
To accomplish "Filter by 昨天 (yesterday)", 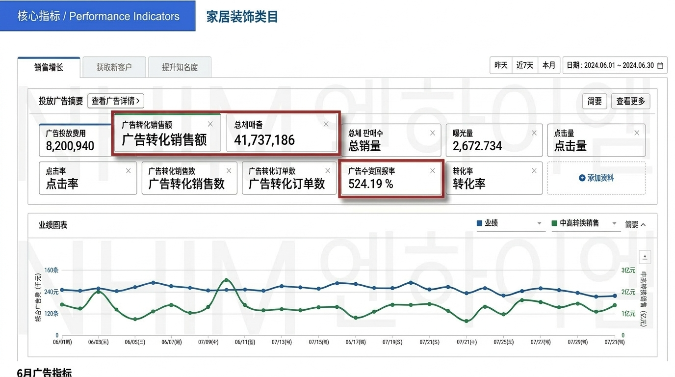I will pos(501,65).
